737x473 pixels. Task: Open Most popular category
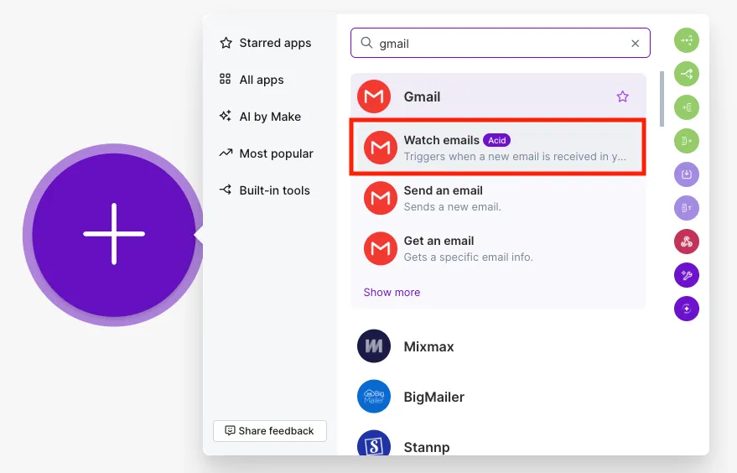click(267, 153)
